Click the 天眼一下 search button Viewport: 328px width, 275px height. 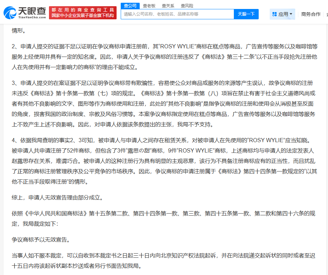[246, 14]
